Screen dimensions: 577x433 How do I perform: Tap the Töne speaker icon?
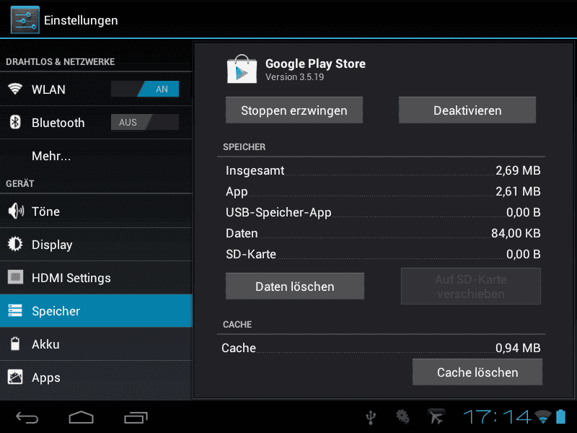[16, 211]
